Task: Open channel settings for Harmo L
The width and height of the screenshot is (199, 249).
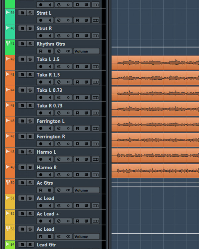Action: (59, 159)
